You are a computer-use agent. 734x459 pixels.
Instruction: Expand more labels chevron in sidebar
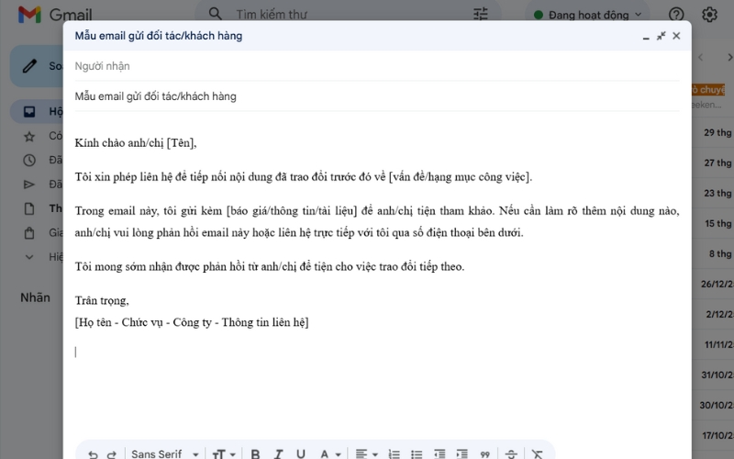point(29,257)
